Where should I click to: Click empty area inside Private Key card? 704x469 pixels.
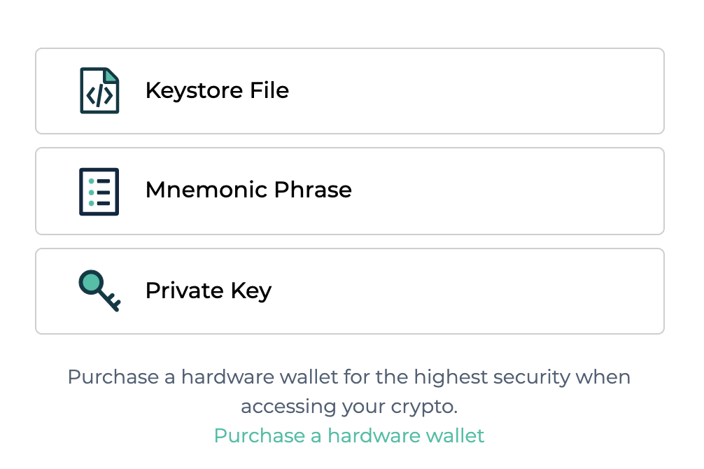click(467, 291)
